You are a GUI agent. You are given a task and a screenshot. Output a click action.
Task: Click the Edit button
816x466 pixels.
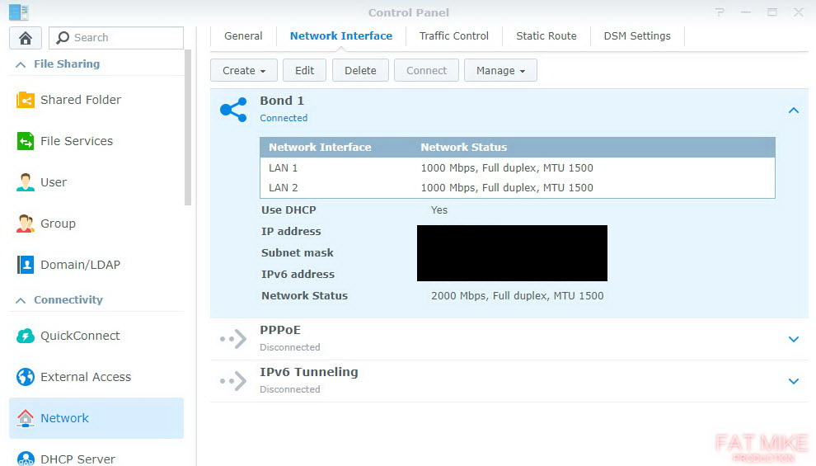[304, 70]
